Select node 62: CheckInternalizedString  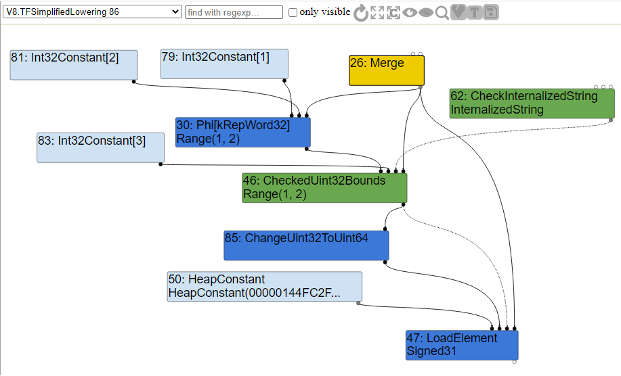532,103
